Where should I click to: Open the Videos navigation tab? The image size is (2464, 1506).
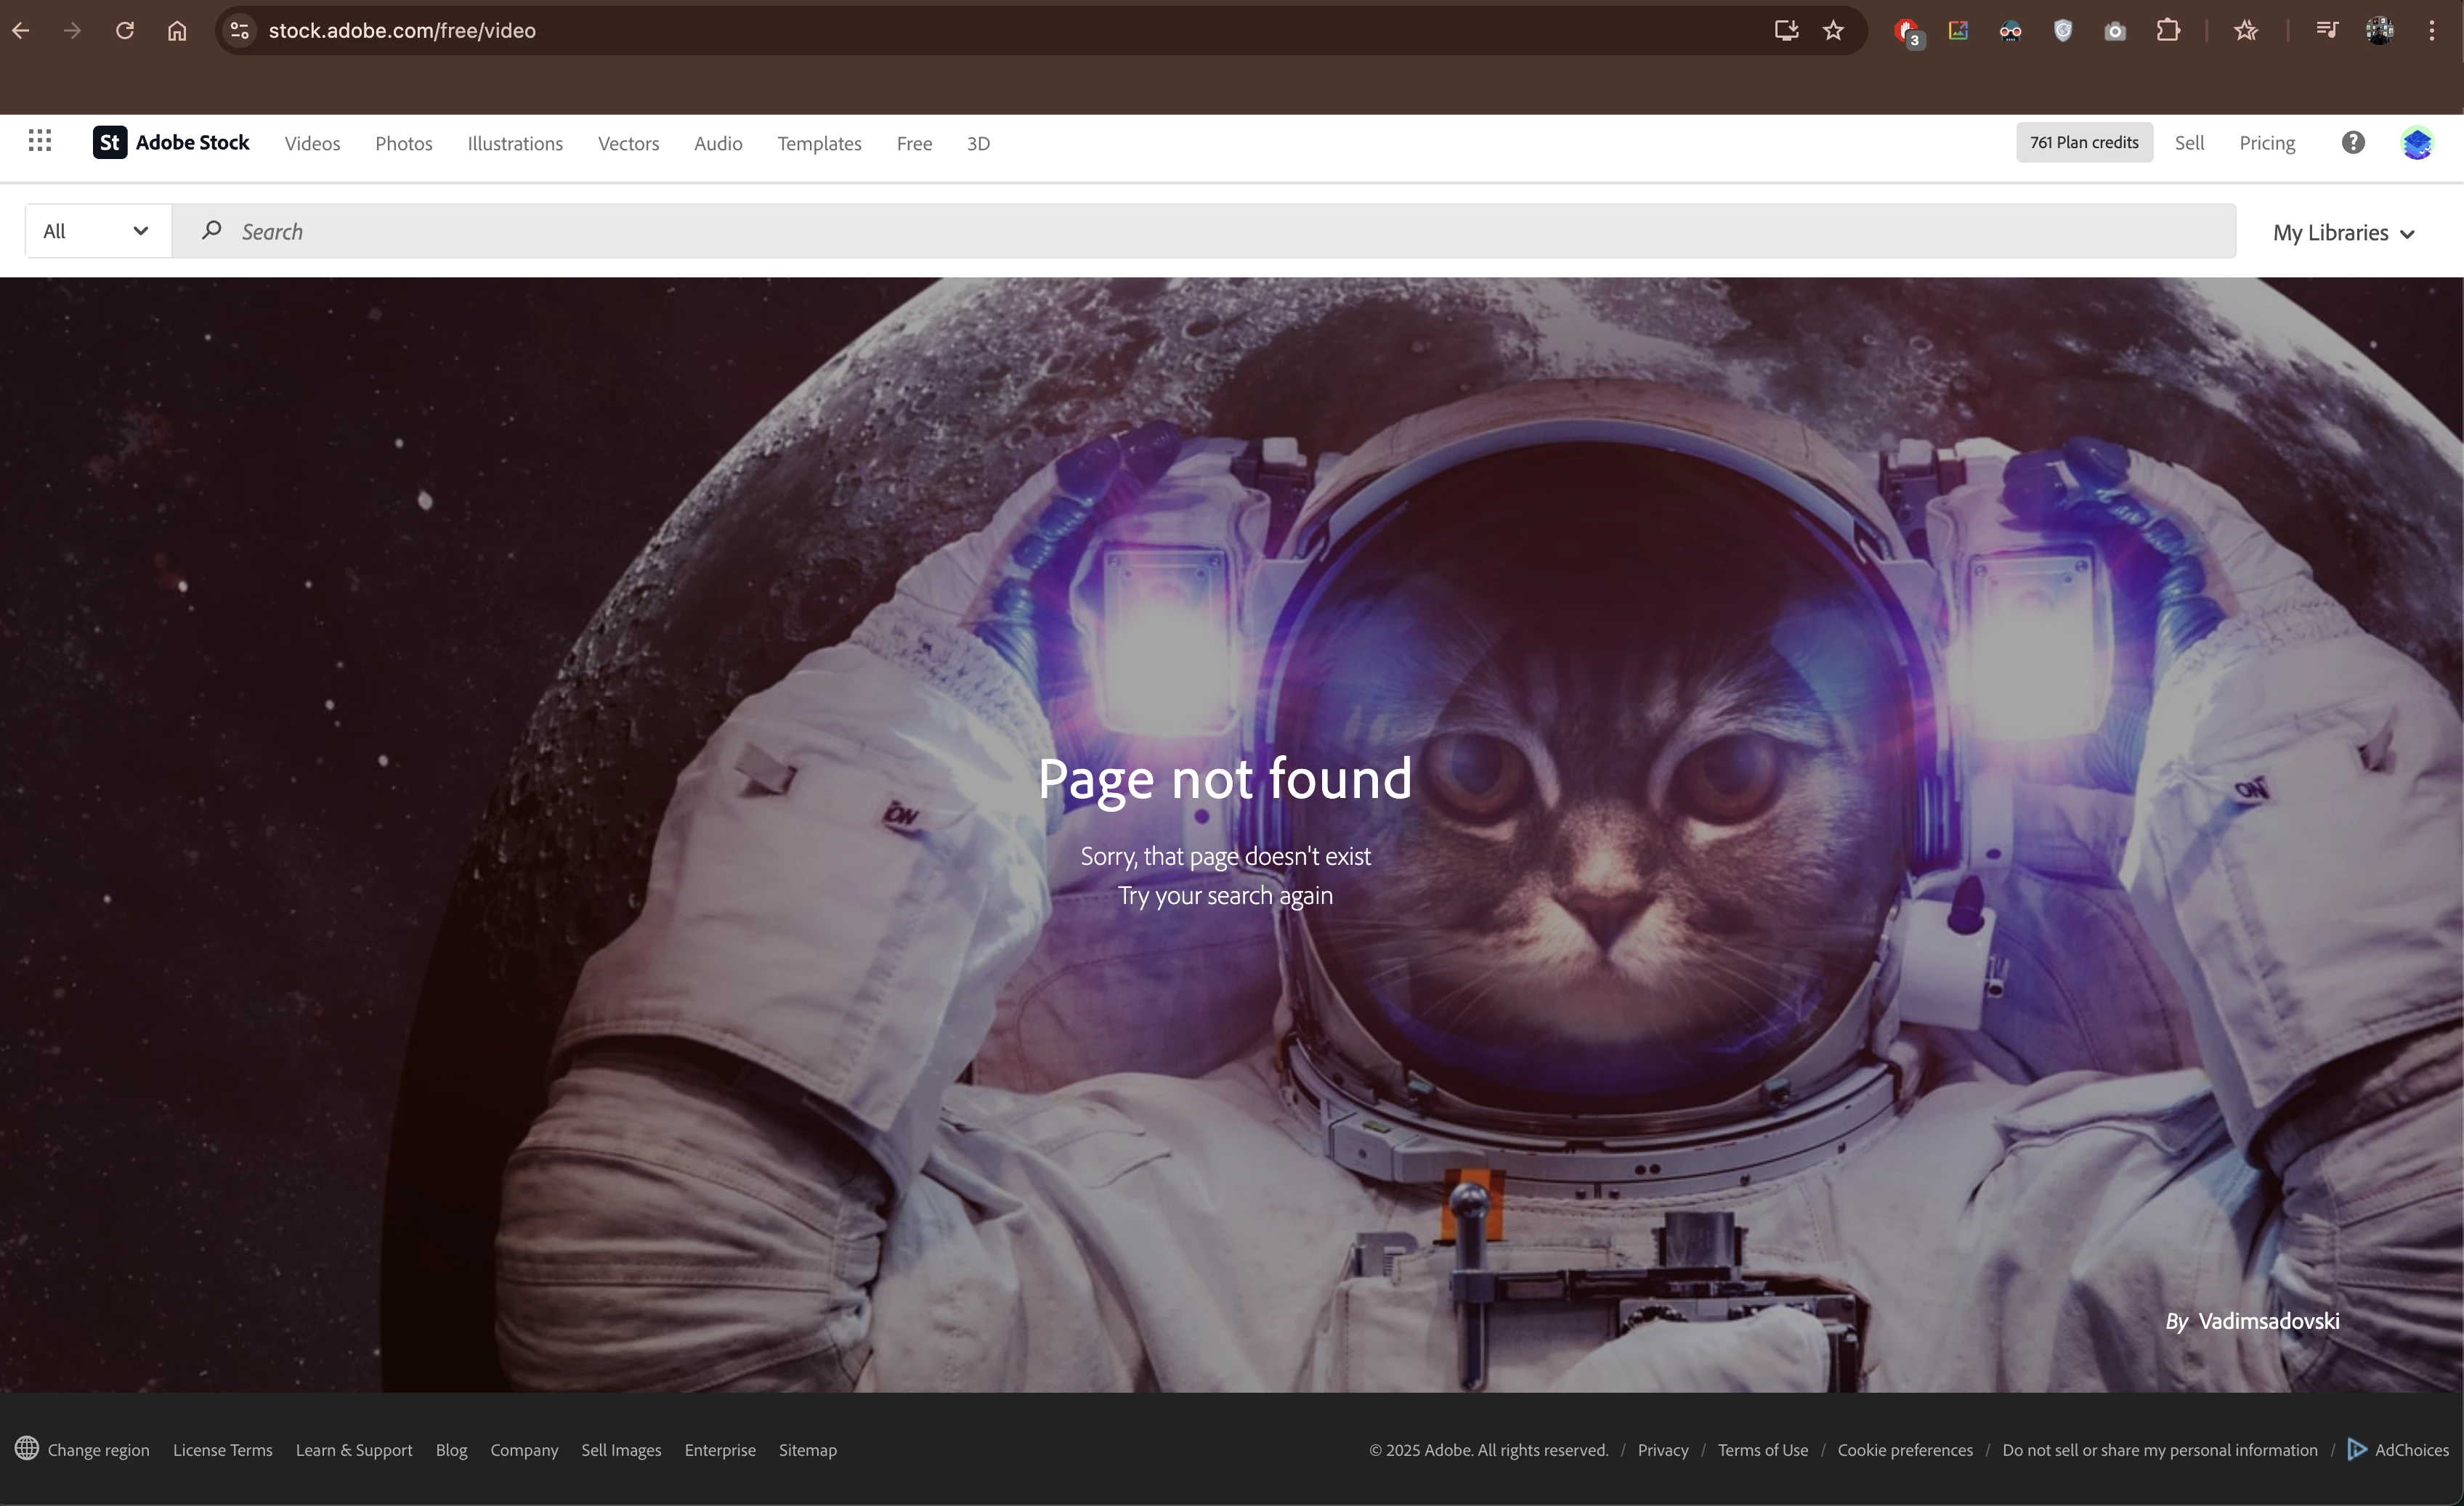click(312, 143)
